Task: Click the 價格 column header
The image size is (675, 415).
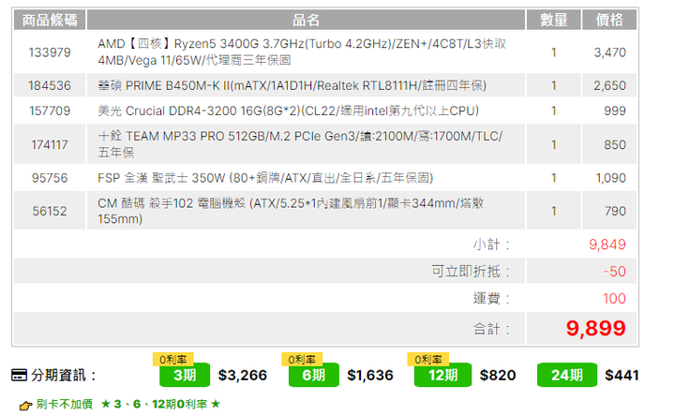Action: (609, 20)
